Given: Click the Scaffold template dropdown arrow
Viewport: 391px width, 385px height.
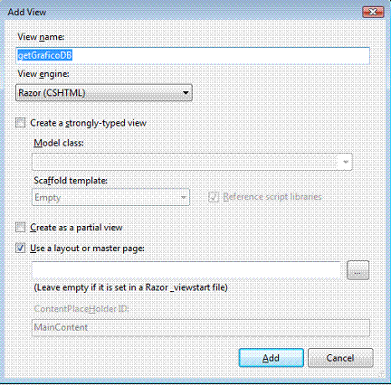Looking at the screenshot, I should 184,197.
